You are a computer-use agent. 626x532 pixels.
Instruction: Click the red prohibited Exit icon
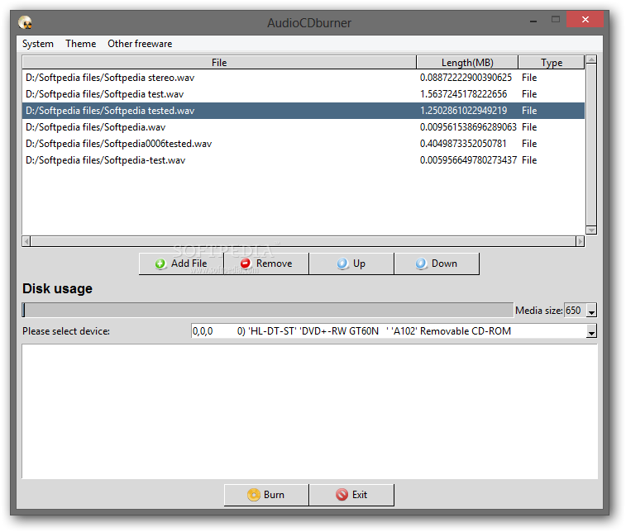(342, 495)
